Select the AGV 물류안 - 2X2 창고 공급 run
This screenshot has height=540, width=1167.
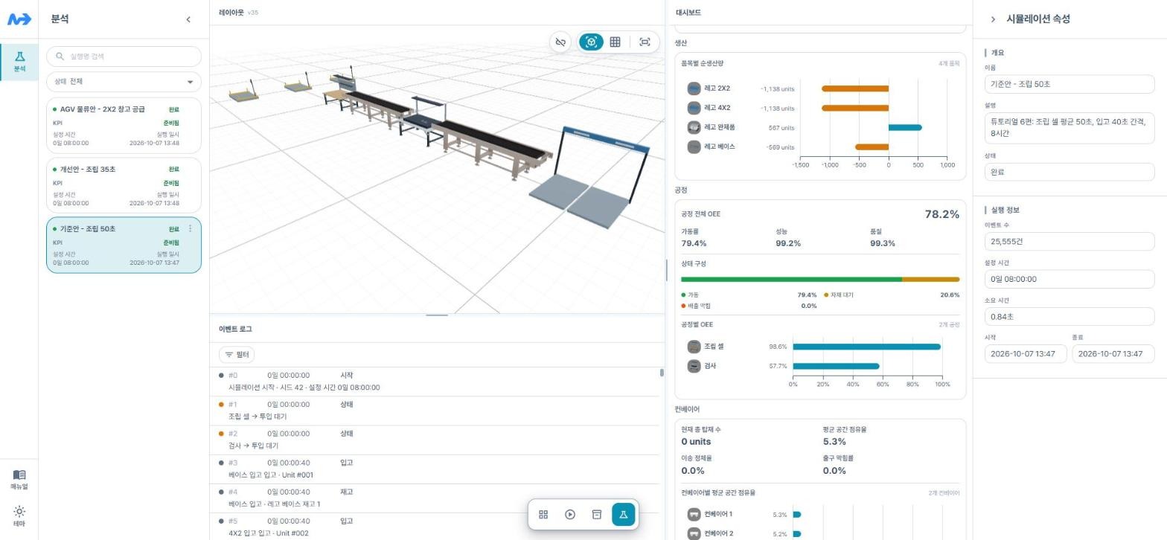(x=124, y=126)
